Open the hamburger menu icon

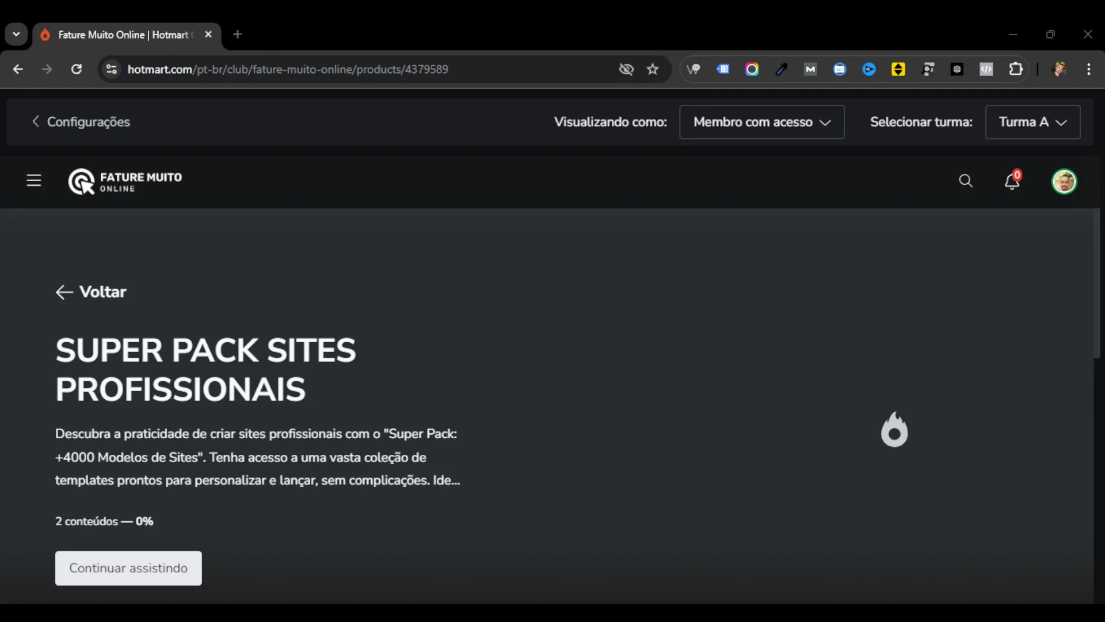point(34,181)
